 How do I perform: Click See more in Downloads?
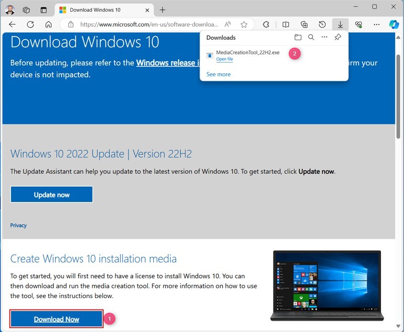click(x=219, y=74)
